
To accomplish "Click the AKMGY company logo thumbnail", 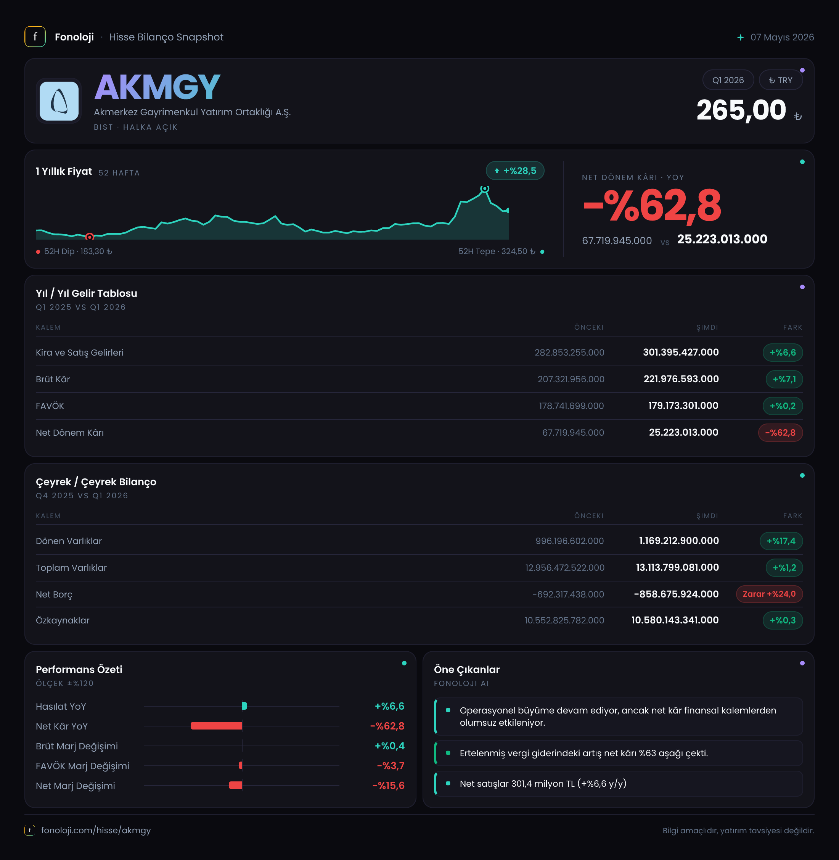I will pos(59,101).
